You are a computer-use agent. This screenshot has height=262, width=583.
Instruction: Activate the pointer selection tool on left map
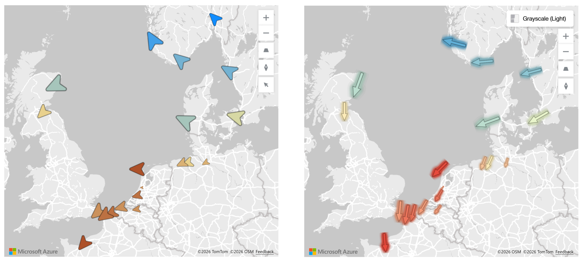pos(266,85)
